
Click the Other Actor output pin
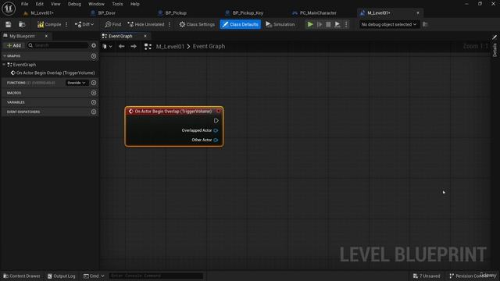coord(216,140)
